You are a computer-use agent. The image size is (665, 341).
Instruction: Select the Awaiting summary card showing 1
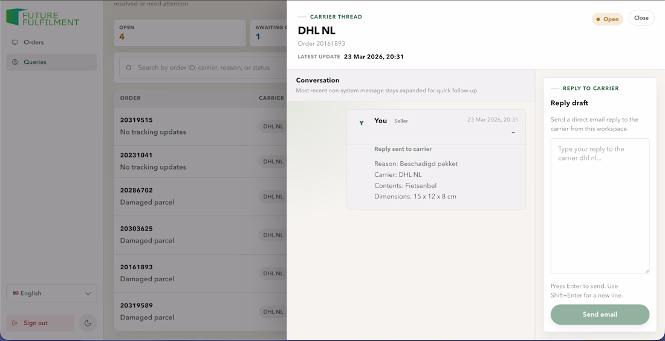click(268, 33)
